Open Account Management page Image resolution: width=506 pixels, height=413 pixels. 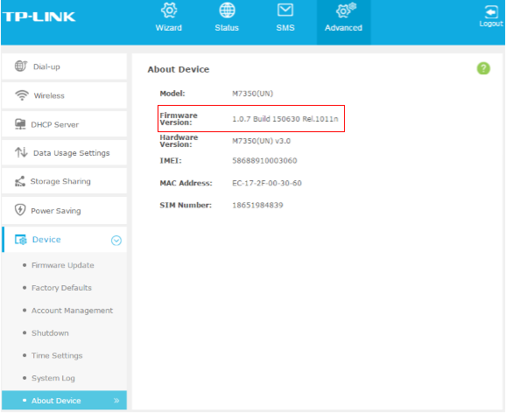(x=72, y=311)
